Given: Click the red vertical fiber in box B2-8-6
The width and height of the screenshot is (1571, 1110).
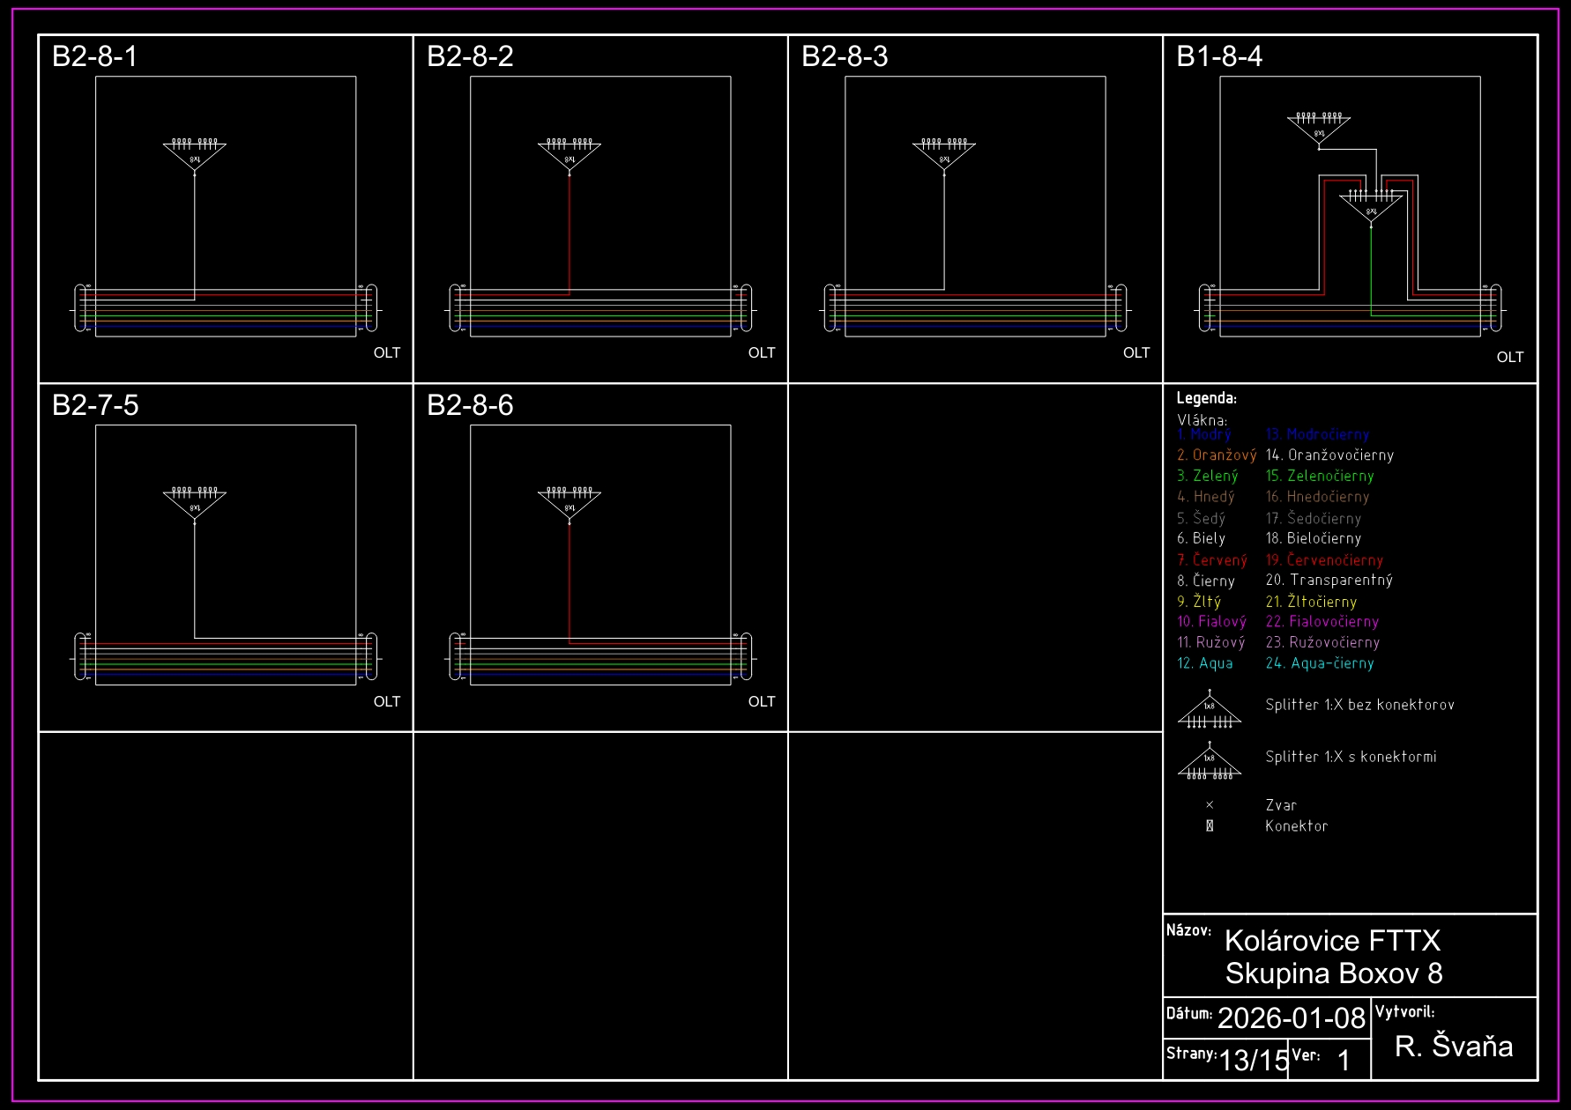Looking at the screenshot, I should (570, 581).
